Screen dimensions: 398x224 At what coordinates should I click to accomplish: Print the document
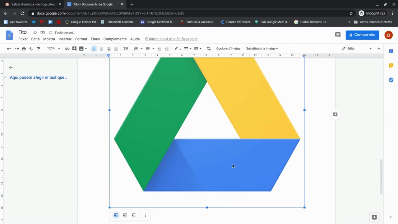tap(24, 49)
